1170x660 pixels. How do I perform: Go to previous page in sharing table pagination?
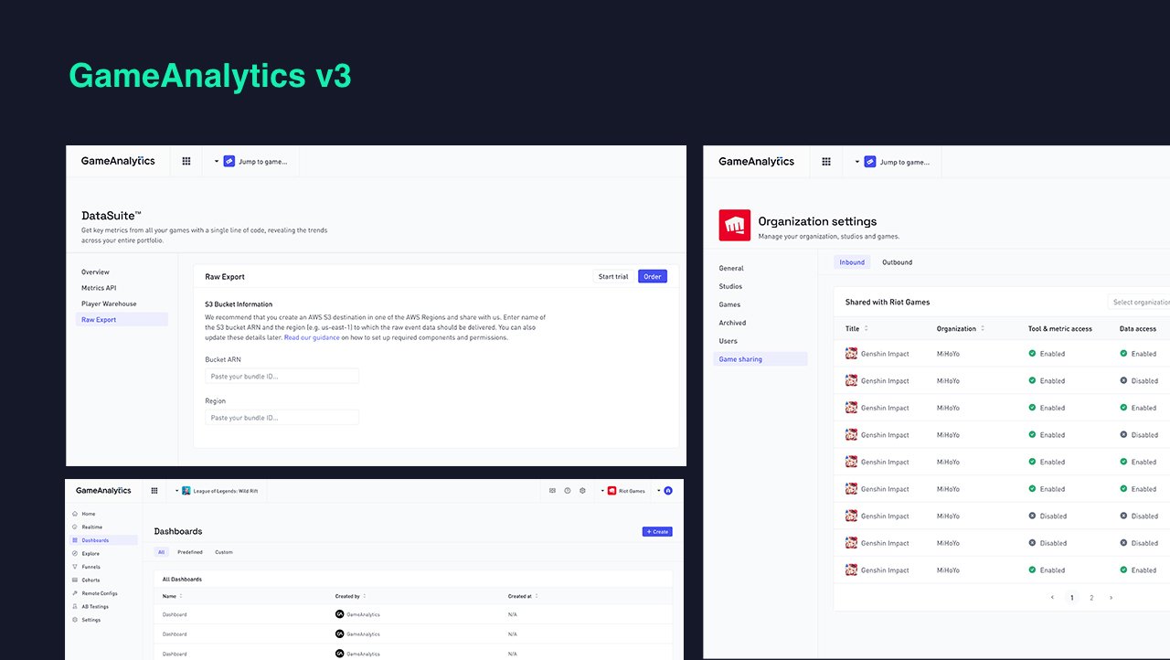[x=1052, y=598]
